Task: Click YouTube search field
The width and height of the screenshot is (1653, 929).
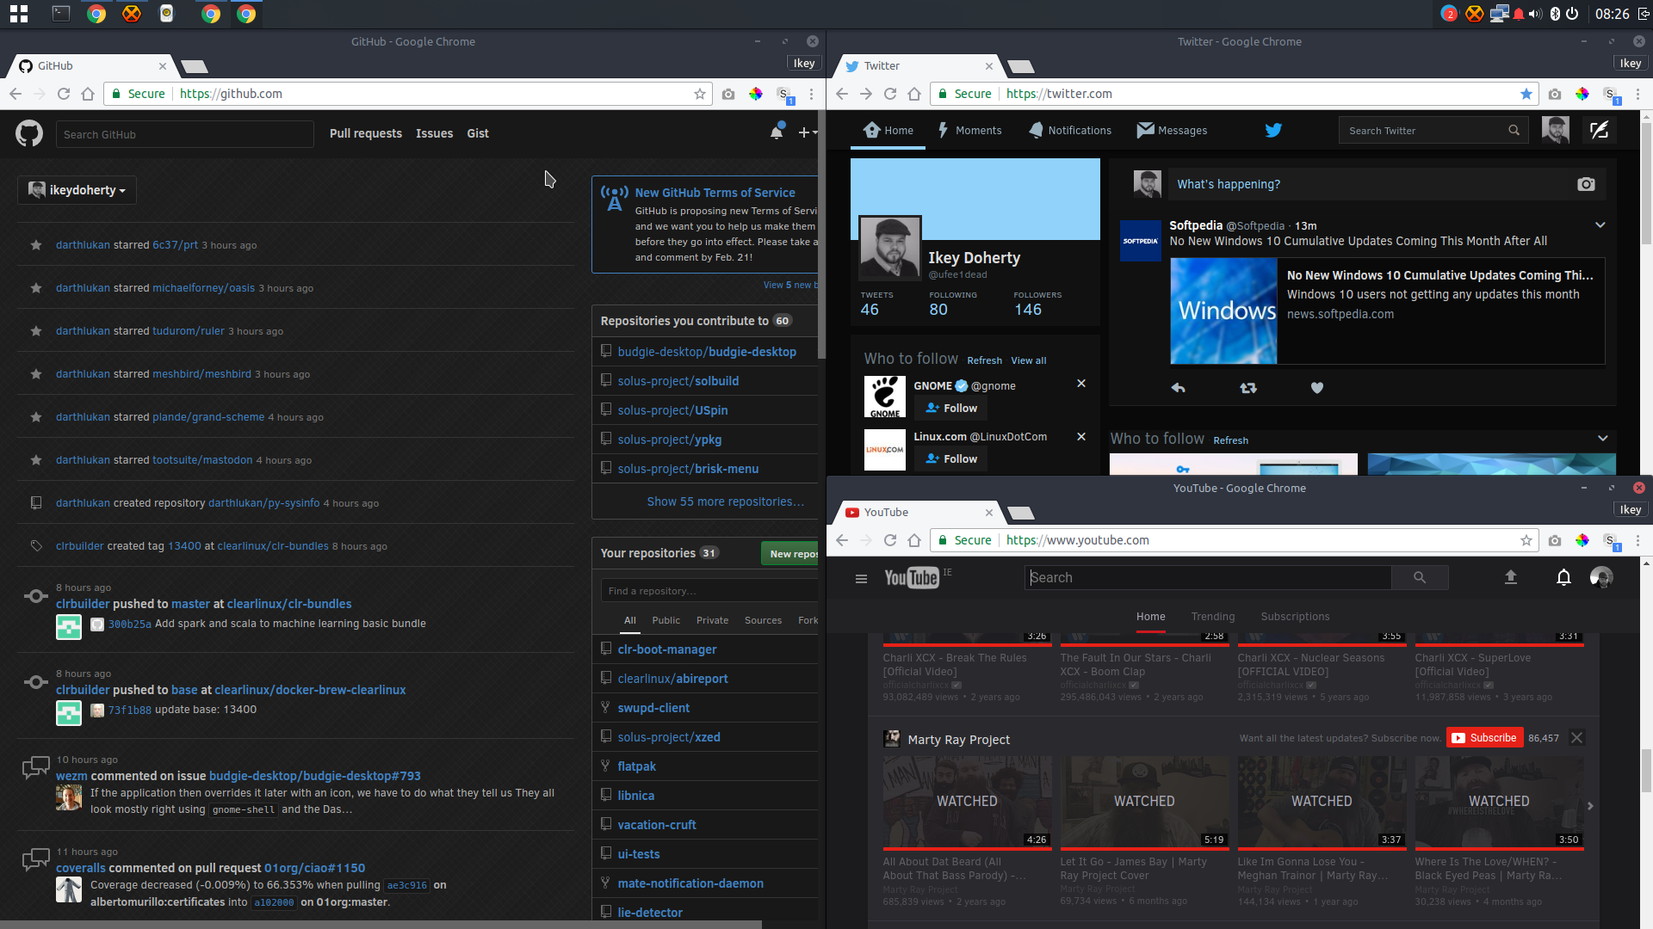Action: 1208,578
